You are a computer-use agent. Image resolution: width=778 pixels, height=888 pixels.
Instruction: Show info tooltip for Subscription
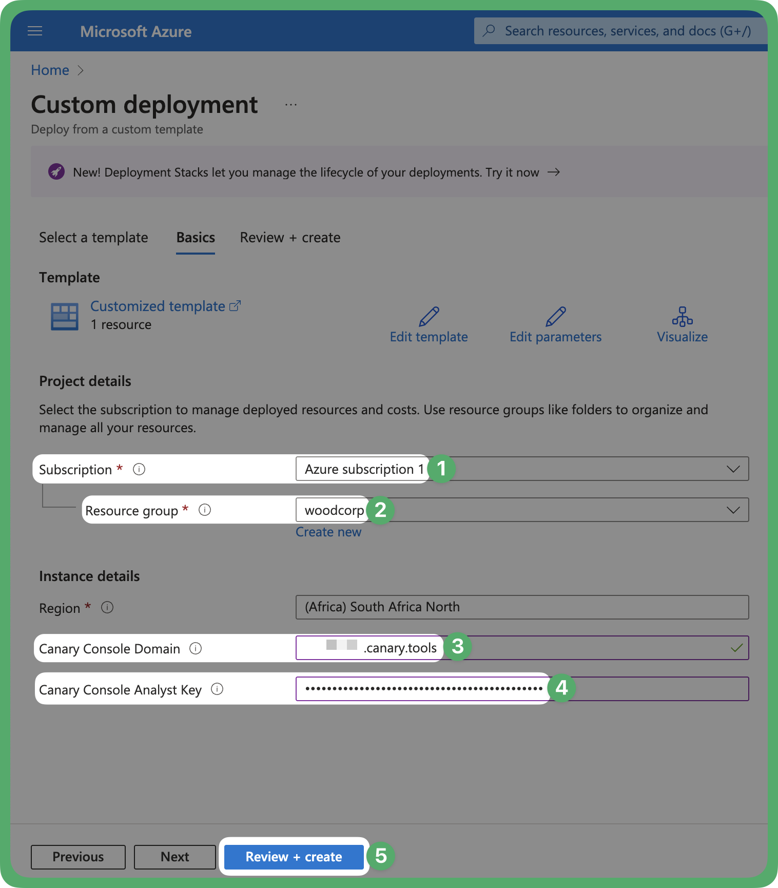(x=139, y=469)
